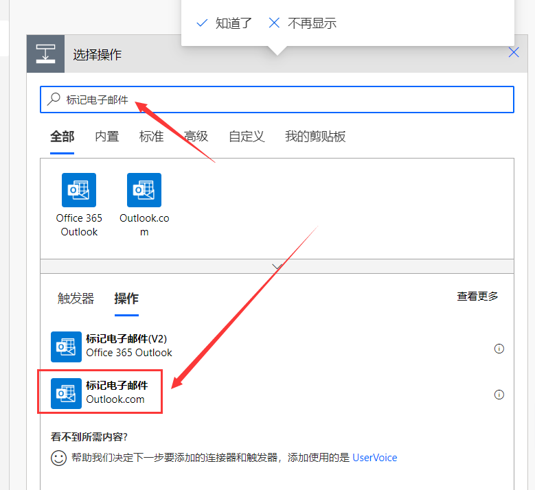
Task: Switch to the 自定义 tab
Action: coord(247,137)
